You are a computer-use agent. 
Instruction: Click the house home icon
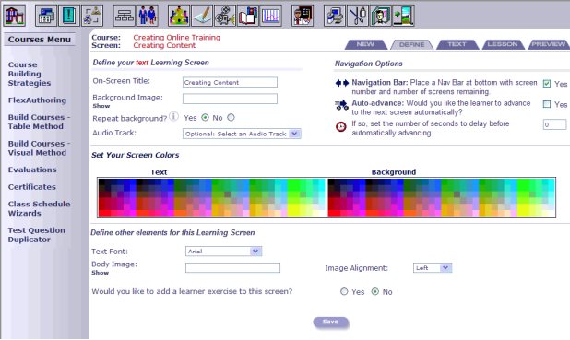[15, 16]
